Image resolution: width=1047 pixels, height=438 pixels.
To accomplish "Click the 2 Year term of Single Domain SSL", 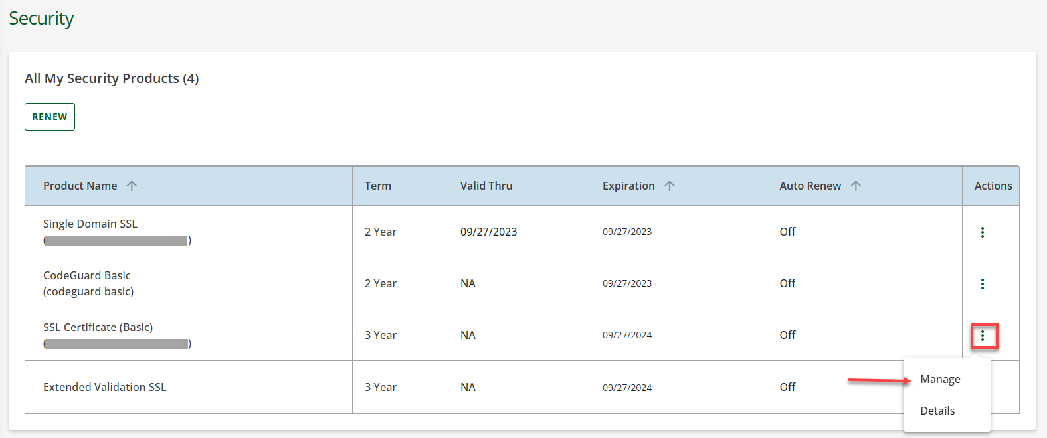I will (381, 232).
